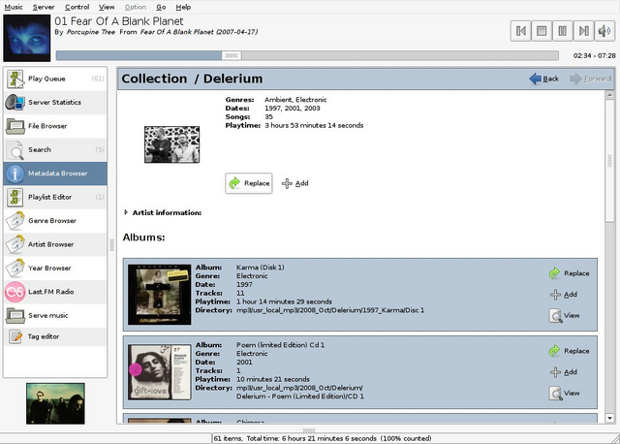Open the Genre Browser

pyautogui.click(x=55, y=221)
